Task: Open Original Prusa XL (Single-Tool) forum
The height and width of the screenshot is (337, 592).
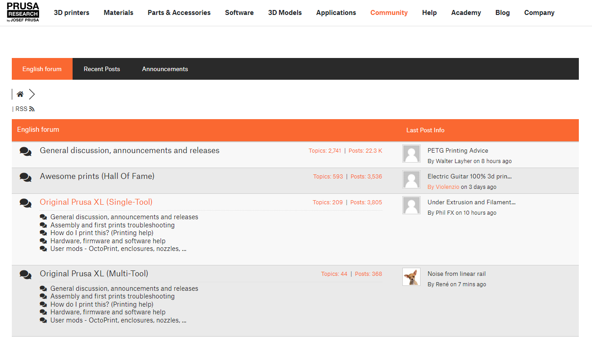Action: coord(96,202)
